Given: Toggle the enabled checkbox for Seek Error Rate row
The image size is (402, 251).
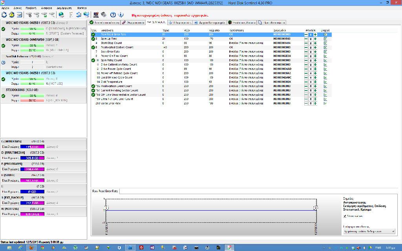Looking at the screenshot, I should 325,52.
